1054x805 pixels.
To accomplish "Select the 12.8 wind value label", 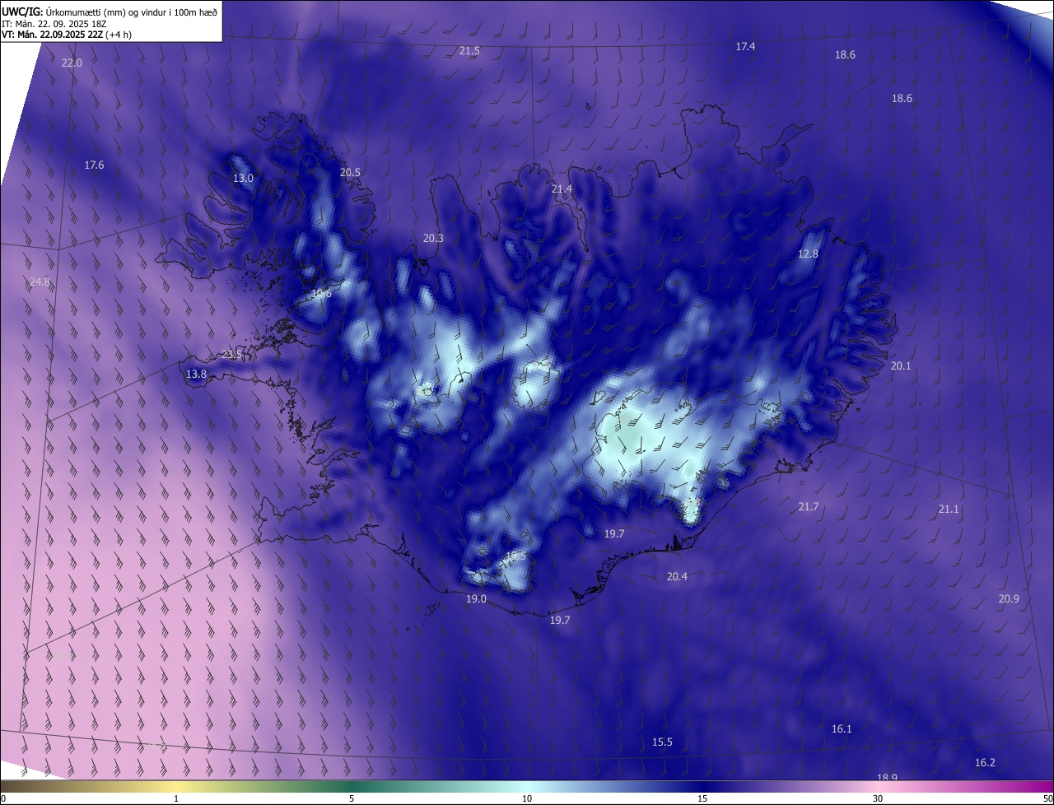I will tap(809, 254).
